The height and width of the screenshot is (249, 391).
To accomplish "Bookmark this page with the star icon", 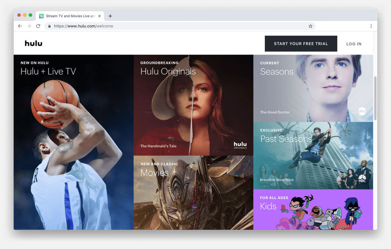I will 310,26.
